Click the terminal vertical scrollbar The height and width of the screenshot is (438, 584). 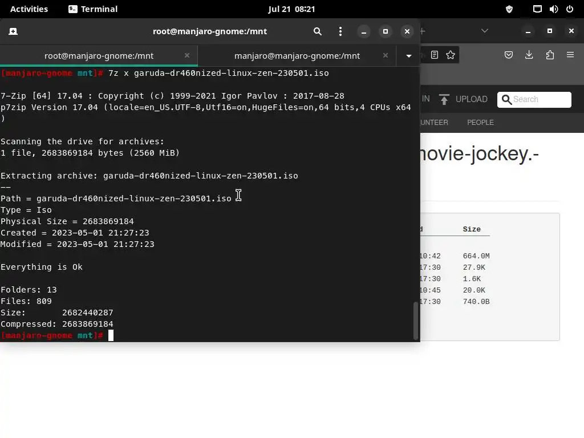[x=416, y=321]
